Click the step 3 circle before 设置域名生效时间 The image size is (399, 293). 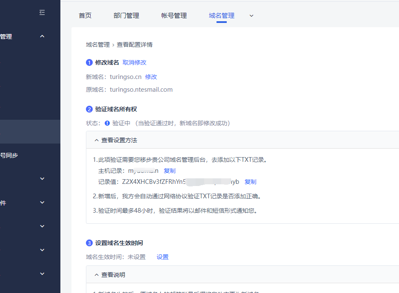[x=89, y=243]
